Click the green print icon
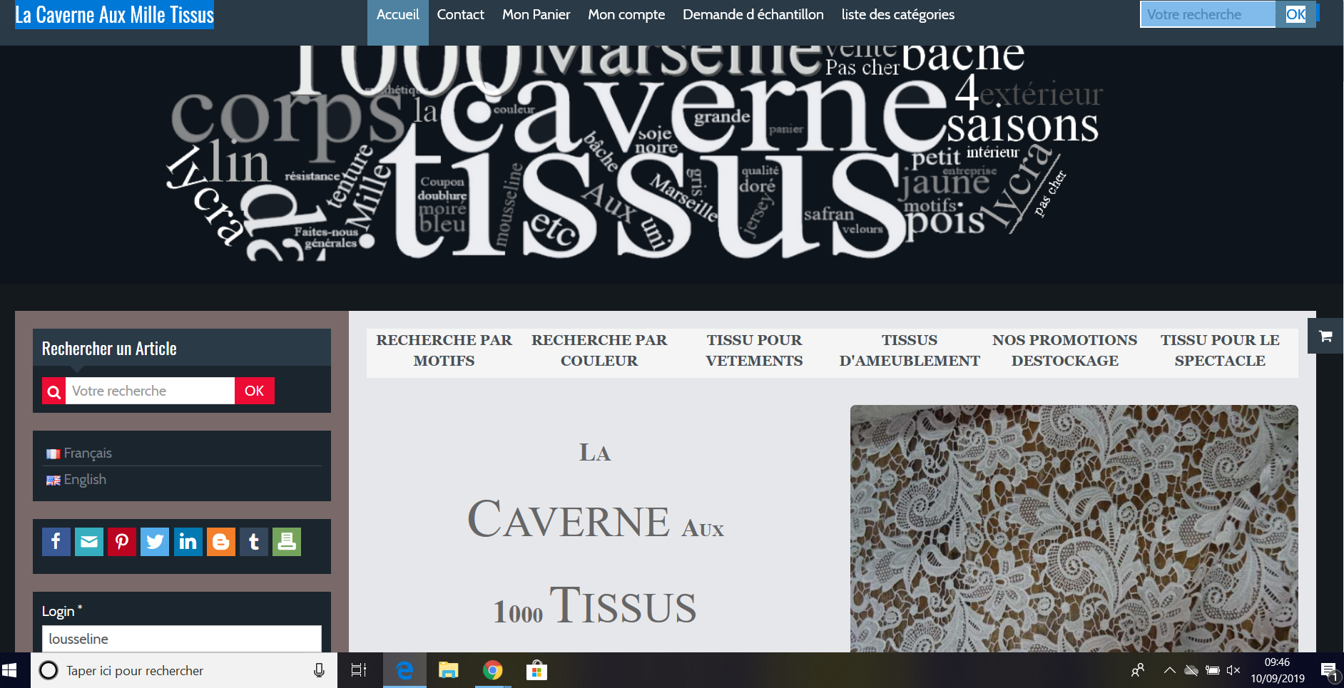This screenshot has width=1344, height=688. click(x=287, y=542)
